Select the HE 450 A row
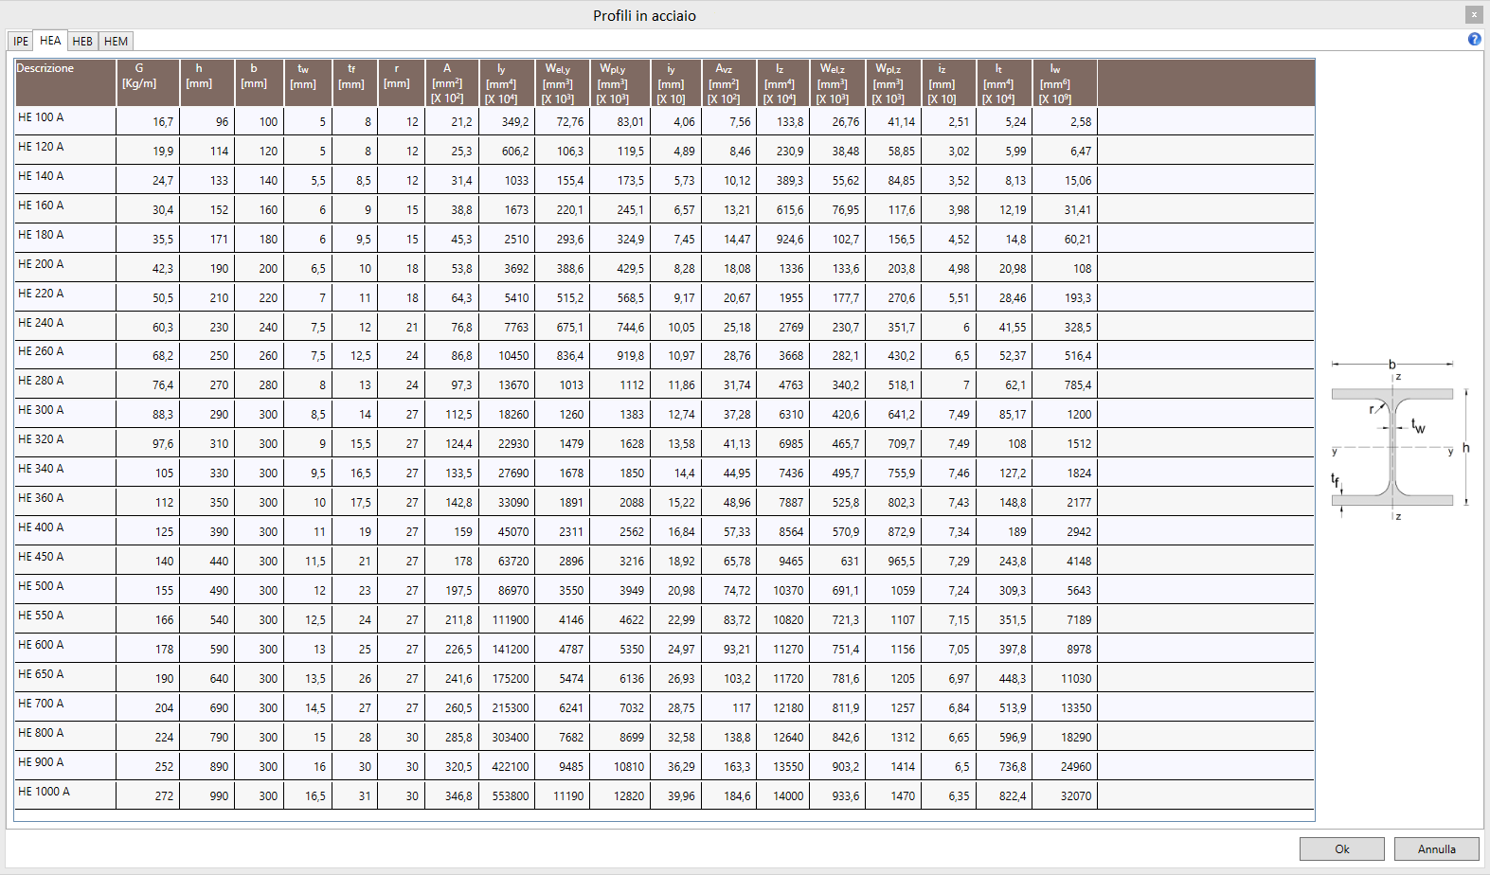Viewport: 1490px width, 875px height. [x=665, y=561]
